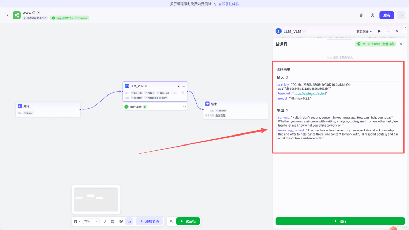Screen dimensions: 409x230
Task: Click the auto-saved timestamp label
Action: [35, 18]
